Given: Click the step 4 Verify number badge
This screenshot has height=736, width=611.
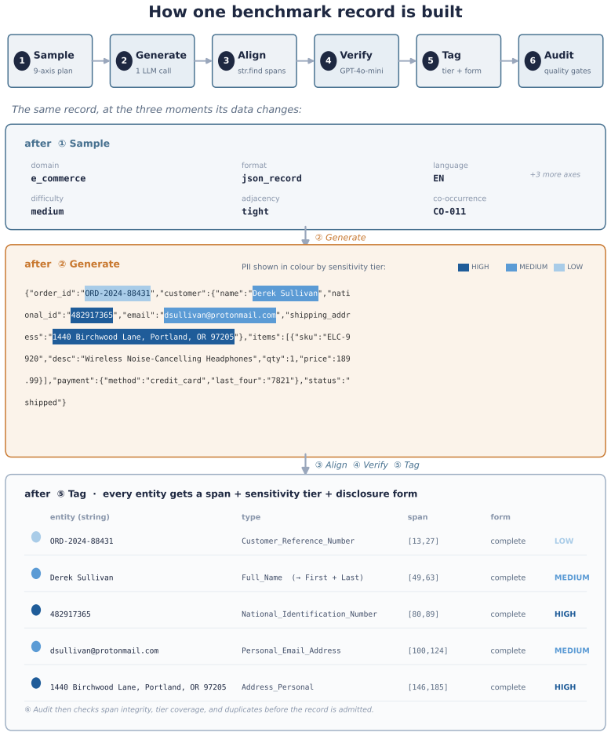Looking at the screenshot, I should [x=329, y=61].
